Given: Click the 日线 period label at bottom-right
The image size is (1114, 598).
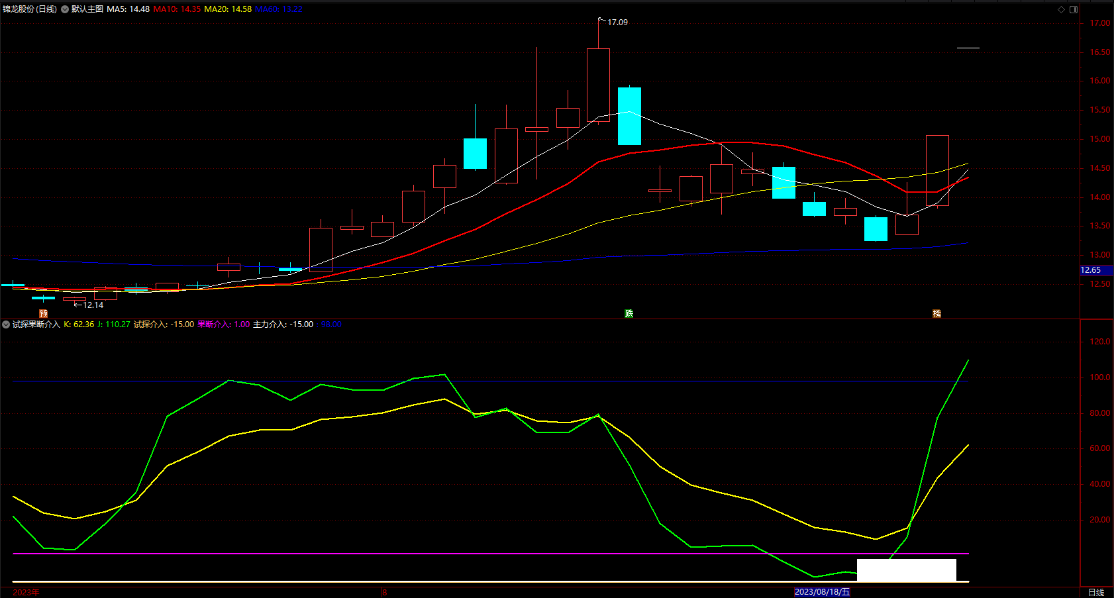Looking at the screenshot, I should click(1096, 592).
